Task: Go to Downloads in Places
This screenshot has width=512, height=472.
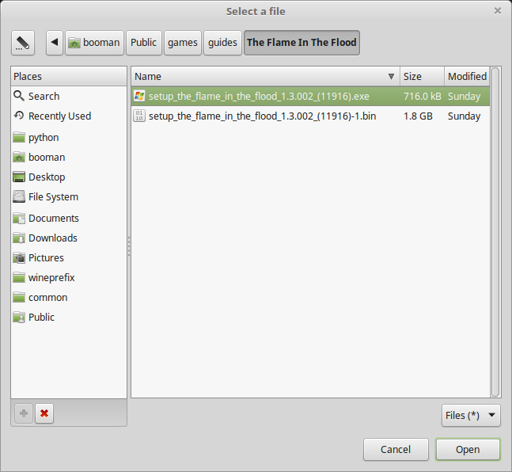Action: point(69,238)
